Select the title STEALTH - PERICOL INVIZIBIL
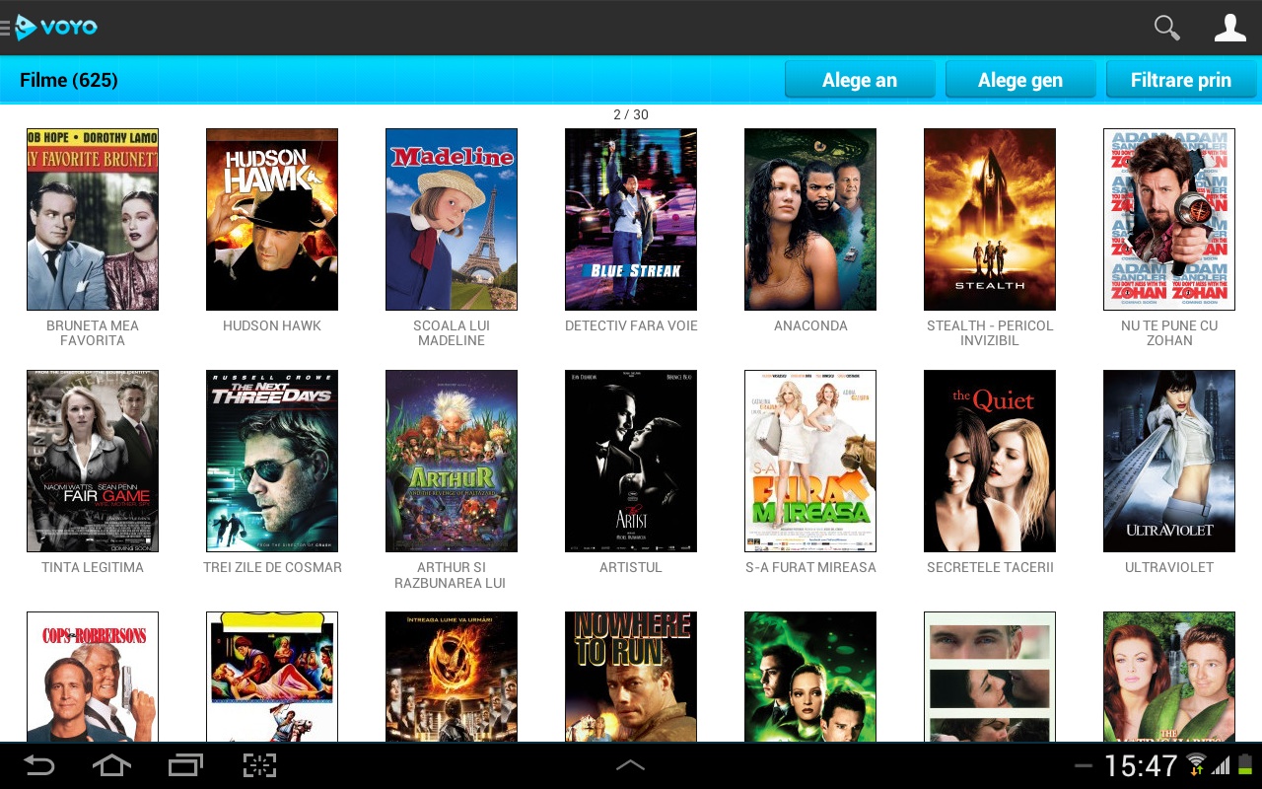The height and width of the screenshot is (789, 1262). tap(990, 333)
